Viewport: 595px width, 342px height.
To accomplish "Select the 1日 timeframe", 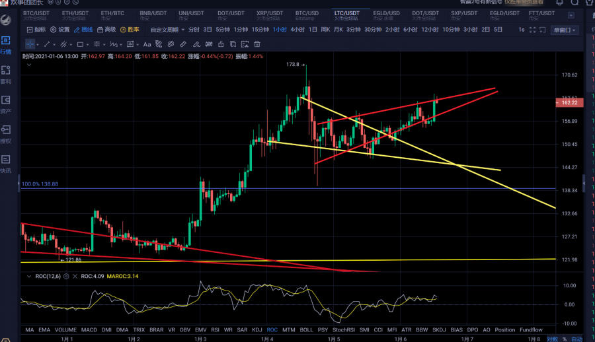I will tap(313, 30).
